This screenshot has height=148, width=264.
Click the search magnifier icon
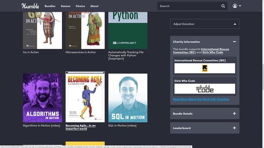223,6
